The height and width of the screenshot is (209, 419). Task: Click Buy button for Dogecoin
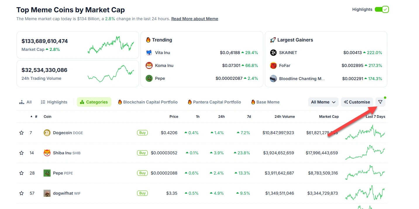click(x=142, y=133)
